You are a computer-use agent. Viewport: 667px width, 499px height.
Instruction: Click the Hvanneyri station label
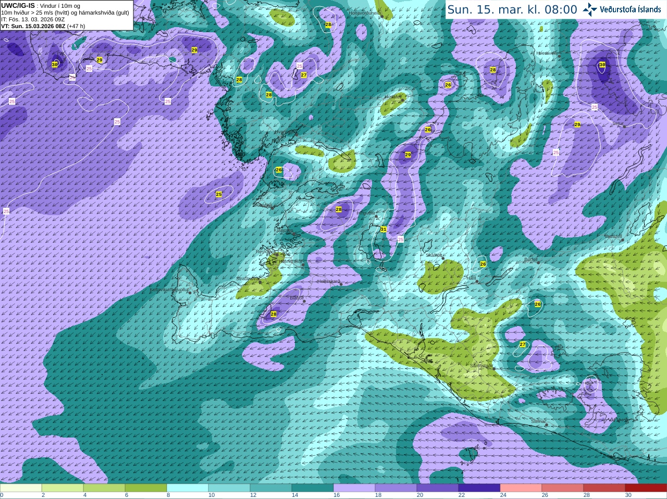click(x=285, y=132)
